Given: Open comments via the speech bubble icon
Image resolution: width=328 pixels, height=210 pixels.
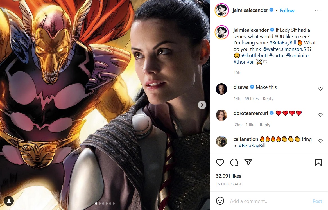Looking at the screenshot, I should point(234,162).
